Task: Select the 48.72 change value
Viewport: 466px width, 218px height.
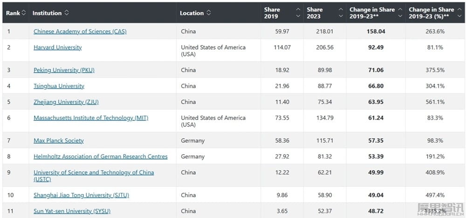Action: (x=376, y=211)
